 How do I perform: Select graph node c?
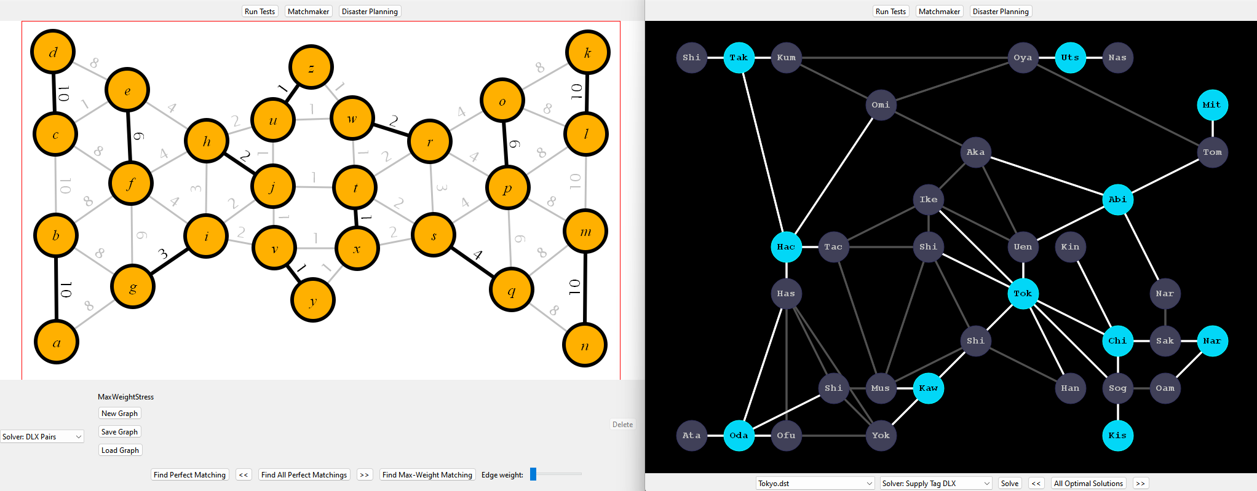pyautogui.click(x=55, y=134)
